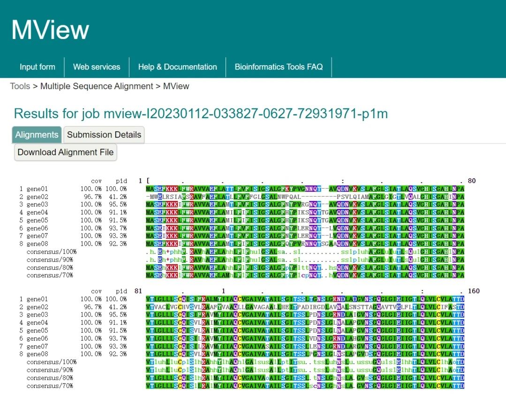
Task: Click consensus/80% label in second block
Action: coord(50,378)
